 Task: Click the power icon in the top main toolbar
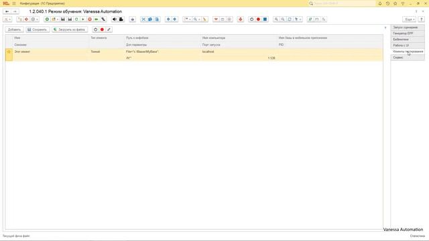(252, 19)
